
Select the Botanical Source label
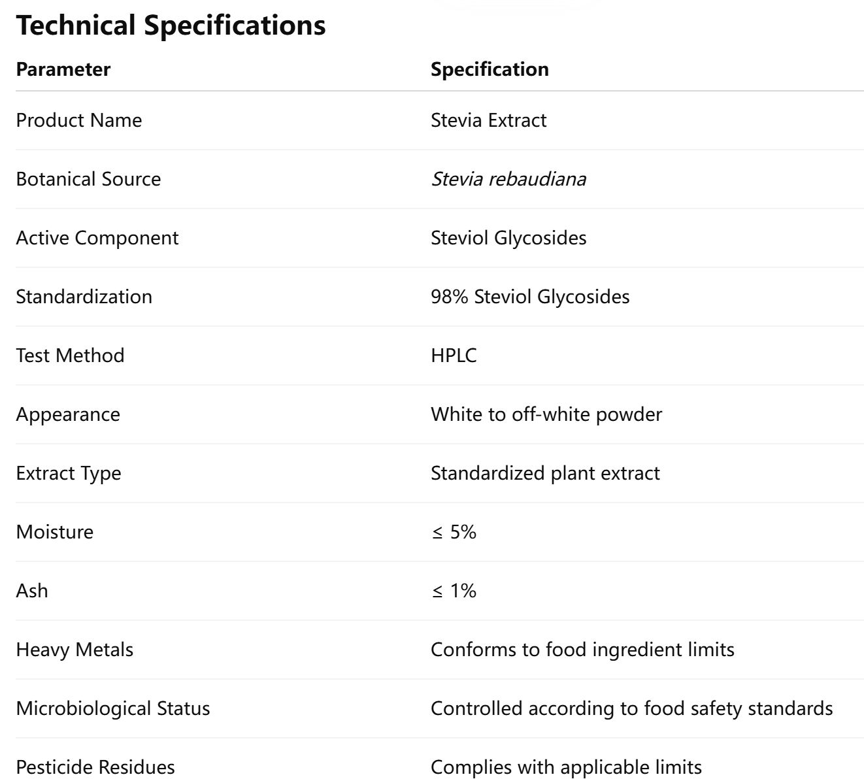pyautogui.click(x=88, y=179)
